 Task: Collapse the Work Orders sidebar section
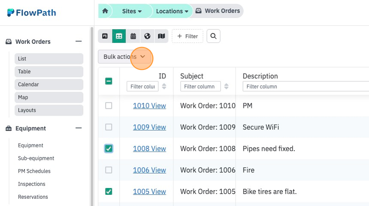(x=79, y=42)
